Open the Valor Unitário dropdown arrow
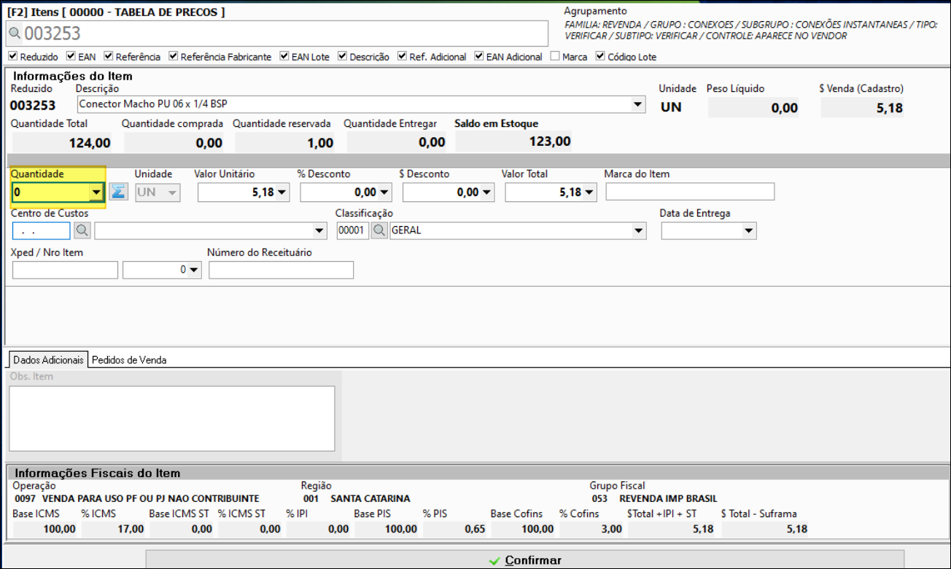The image size is (951, 569). (282, 193)
